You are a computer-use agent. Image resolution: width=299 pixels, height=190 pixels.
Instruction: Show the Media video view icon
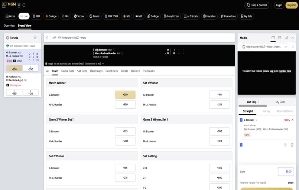pyautogui.click(x=273, y=38)
